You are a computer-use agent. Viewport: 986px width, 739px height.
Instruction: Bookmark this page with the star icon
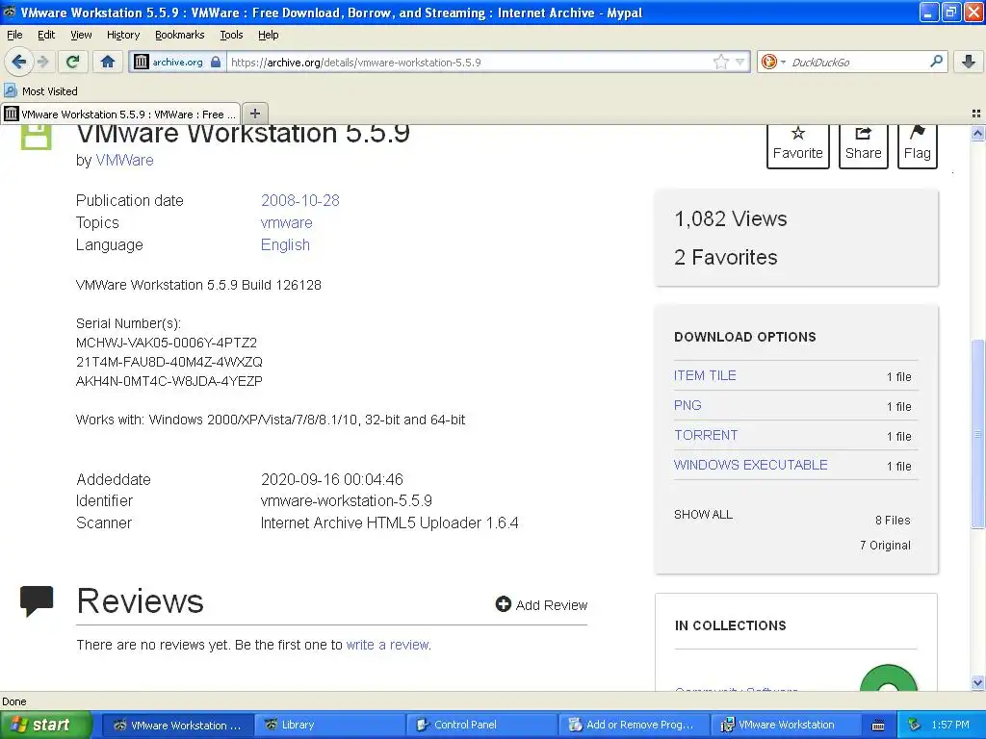point(720,62)
